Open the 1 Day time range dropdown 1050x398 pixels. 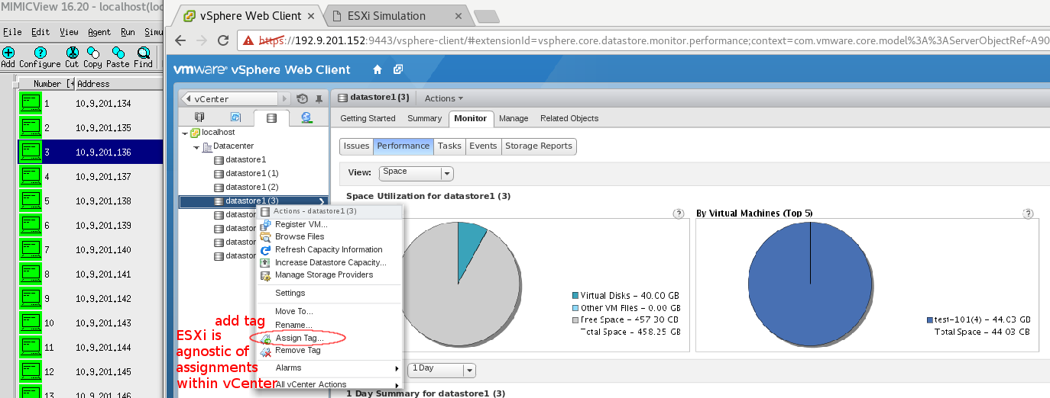[441, 370]
